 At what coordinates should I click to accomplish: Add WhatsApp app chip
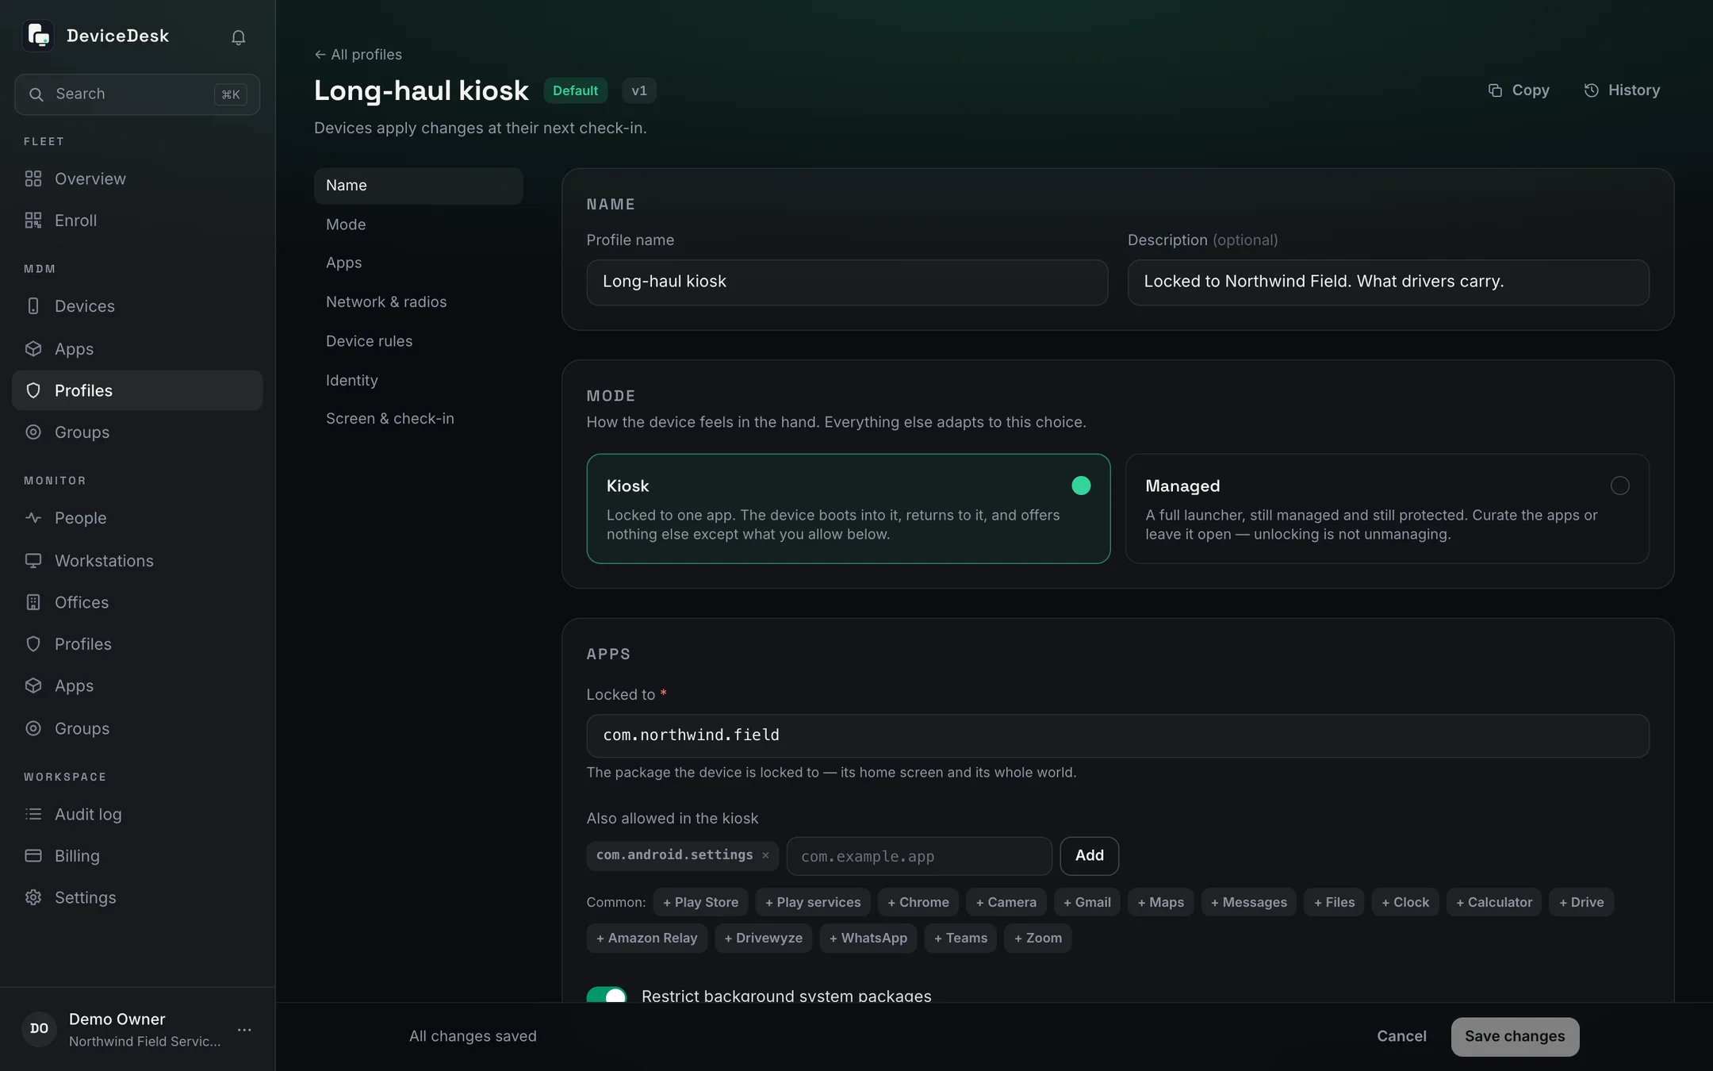[x=868, y=938]
